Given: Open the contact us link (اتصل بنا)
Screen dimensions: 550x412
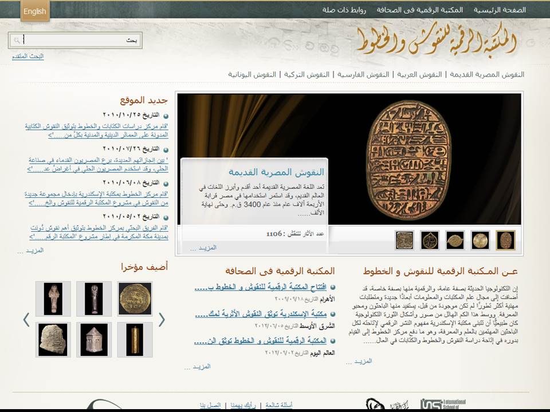Looking at the screenshot, I should (210, 405).
